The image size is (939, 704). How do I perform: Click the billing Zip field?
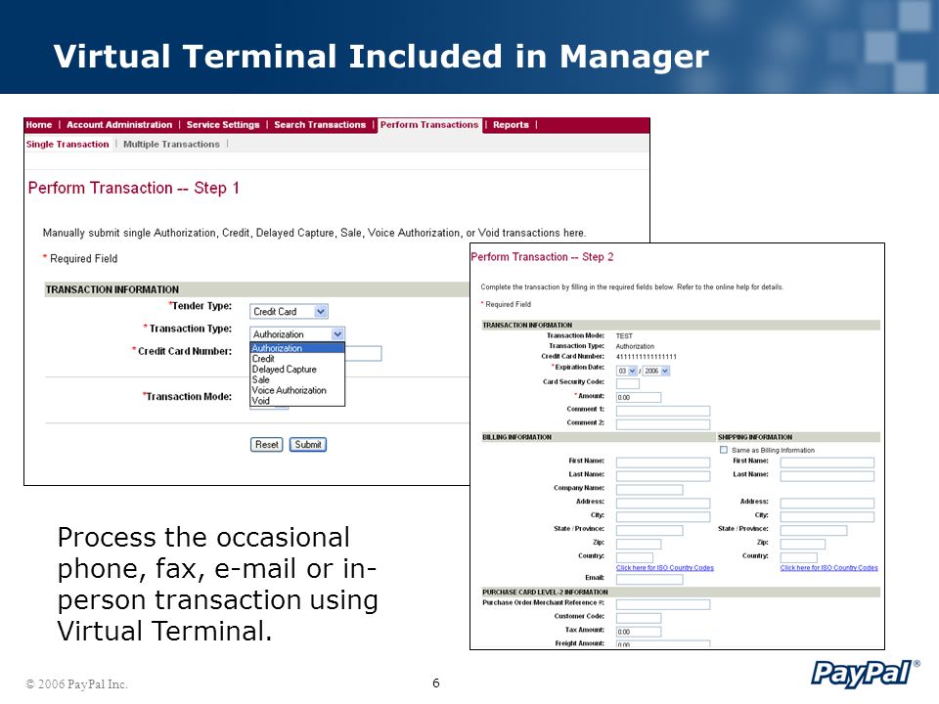pos(639,544)
